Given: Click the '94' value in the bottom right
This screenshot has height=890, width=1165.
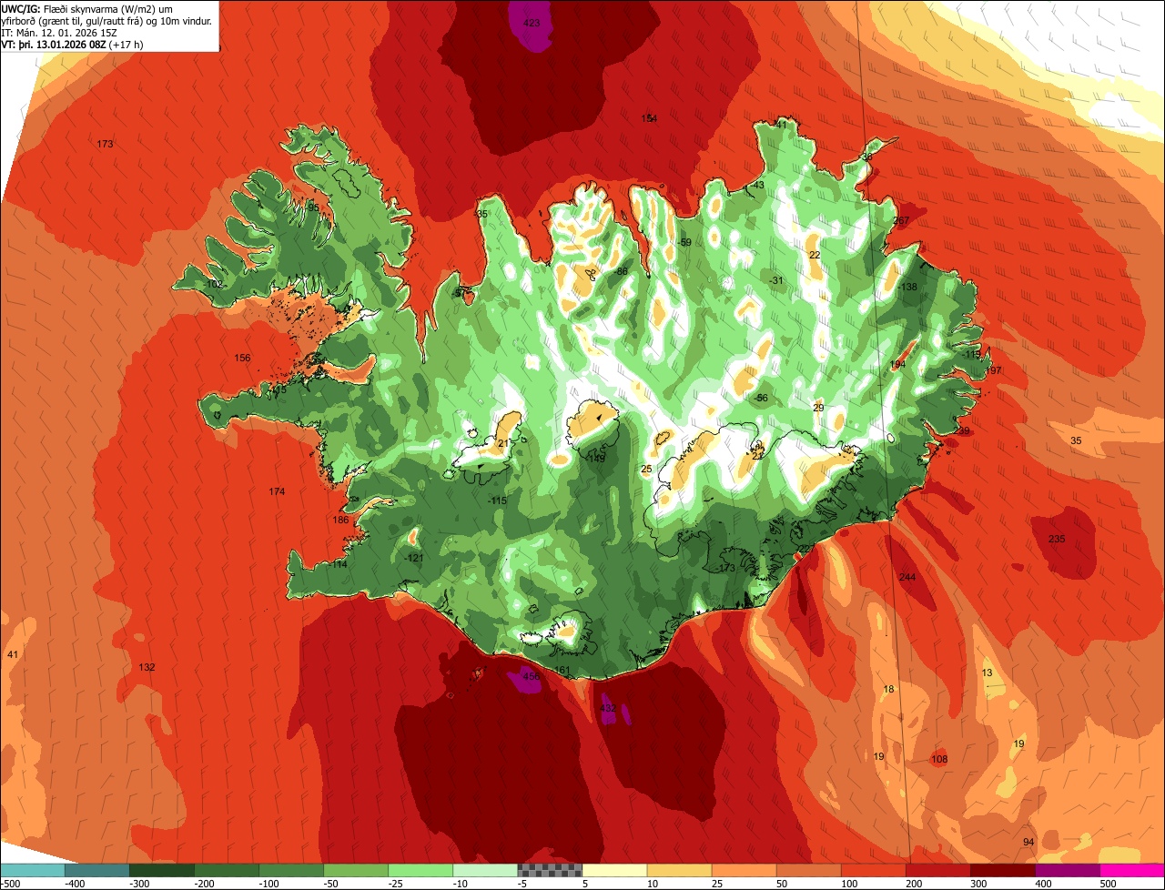Looking at the screenshot, I should tap(1028, 842).
